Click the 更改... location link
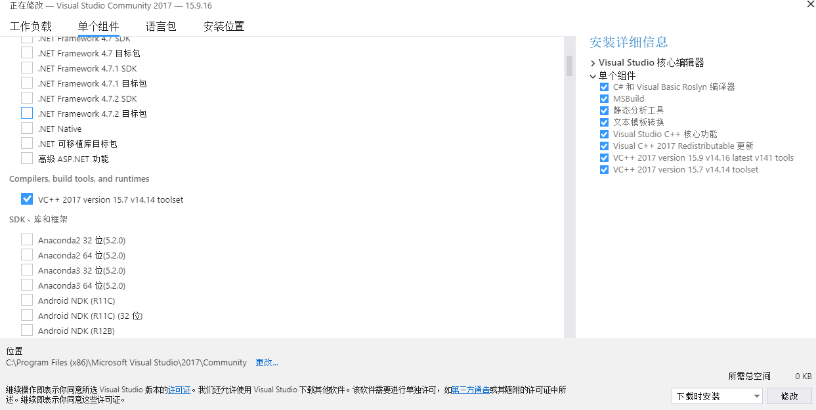 pos(267,362)
